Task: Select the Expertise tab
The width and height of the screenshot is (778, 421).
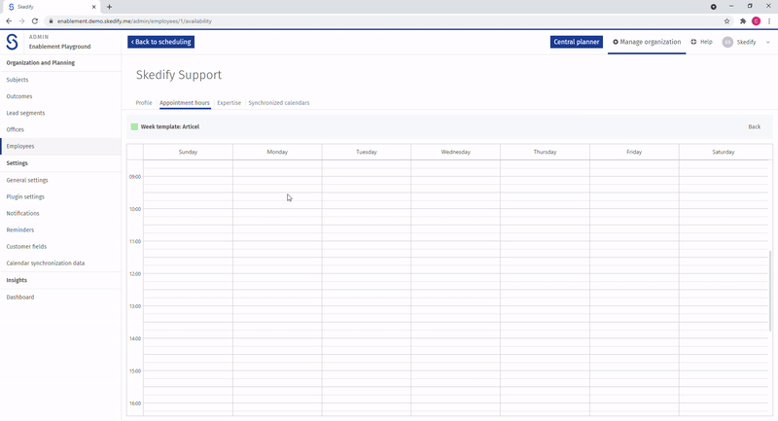Action: (x=229, y=103)
